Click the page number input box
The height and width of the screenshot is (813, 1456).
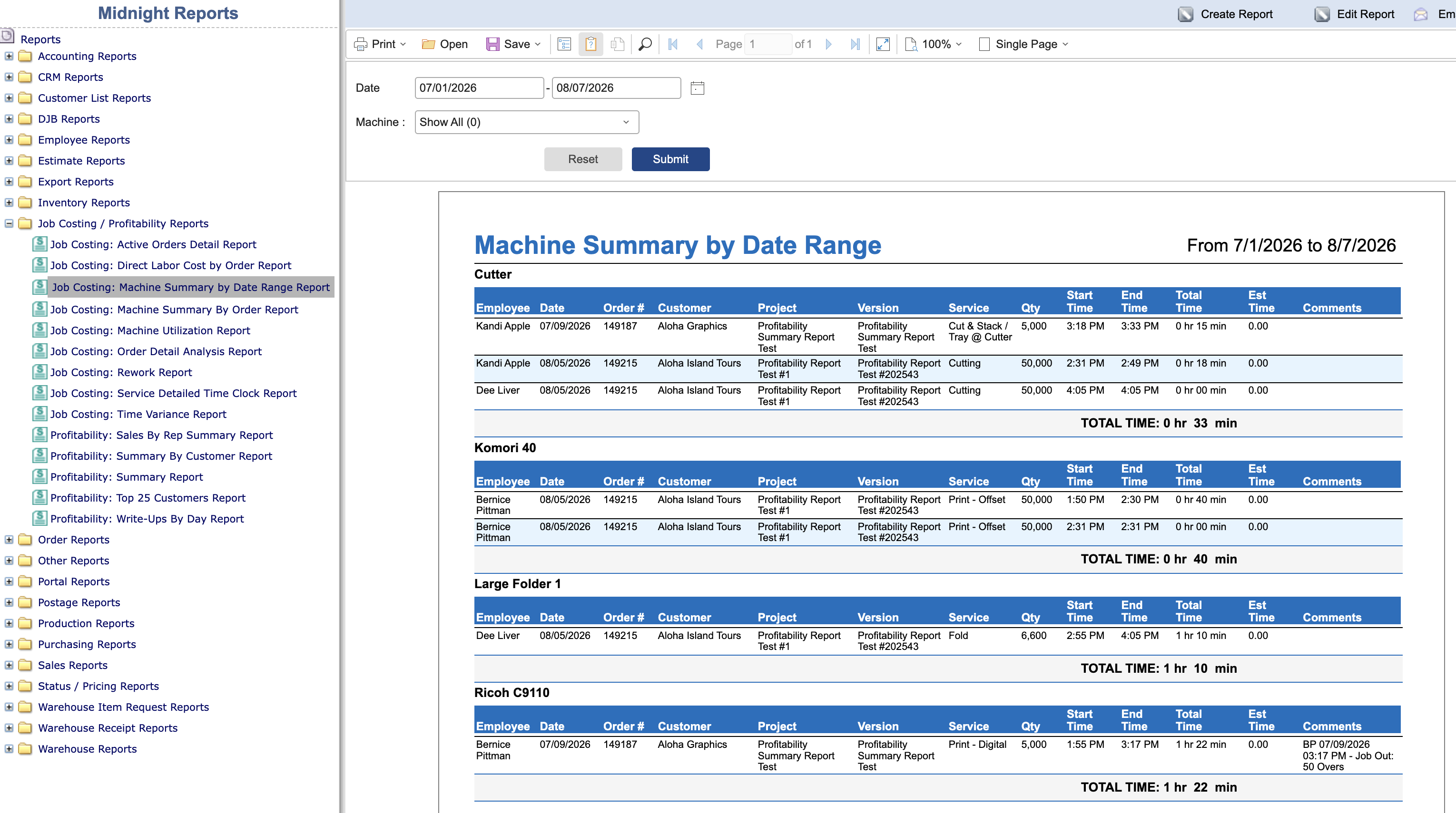pos(768,44)
